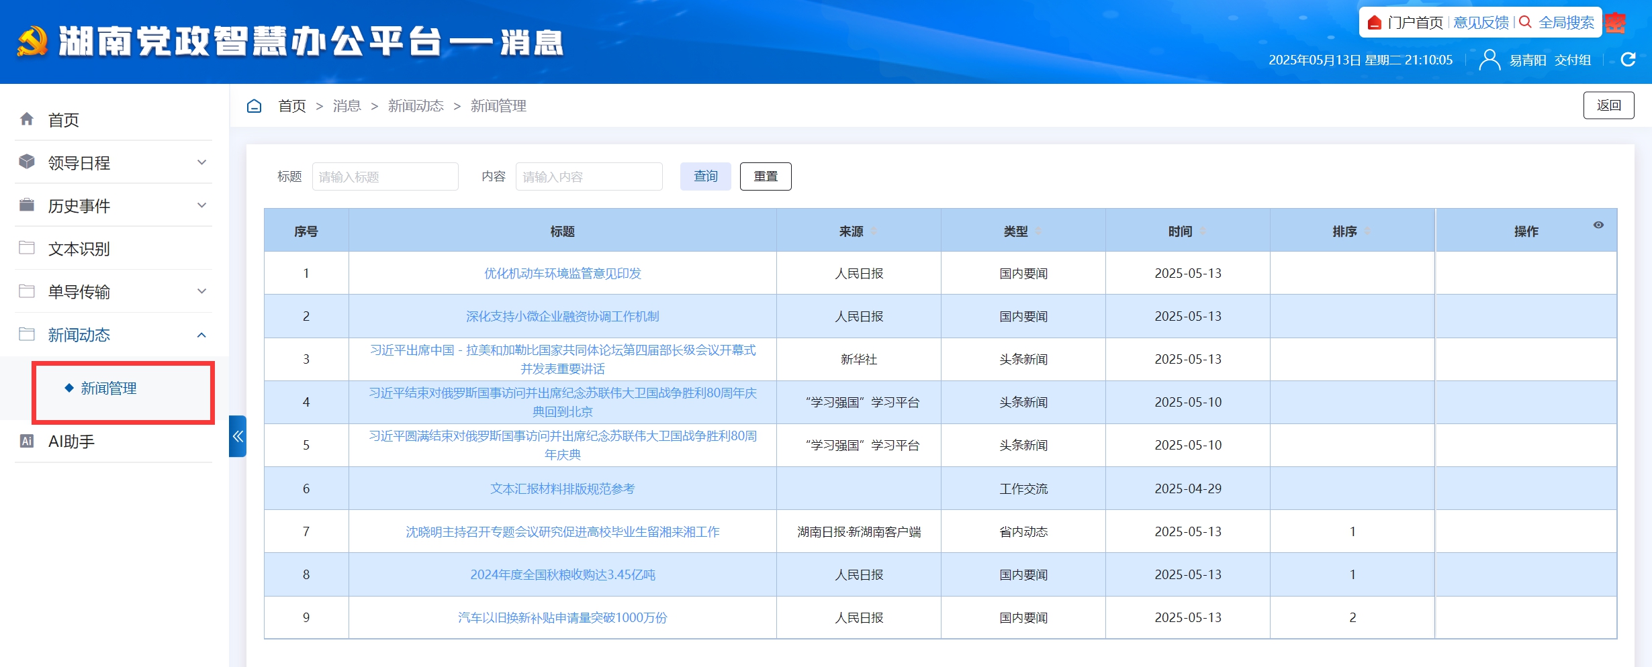1652x667 pixels.
Task: Focus the 标题 search input field
Action: (x=385, y=176)
